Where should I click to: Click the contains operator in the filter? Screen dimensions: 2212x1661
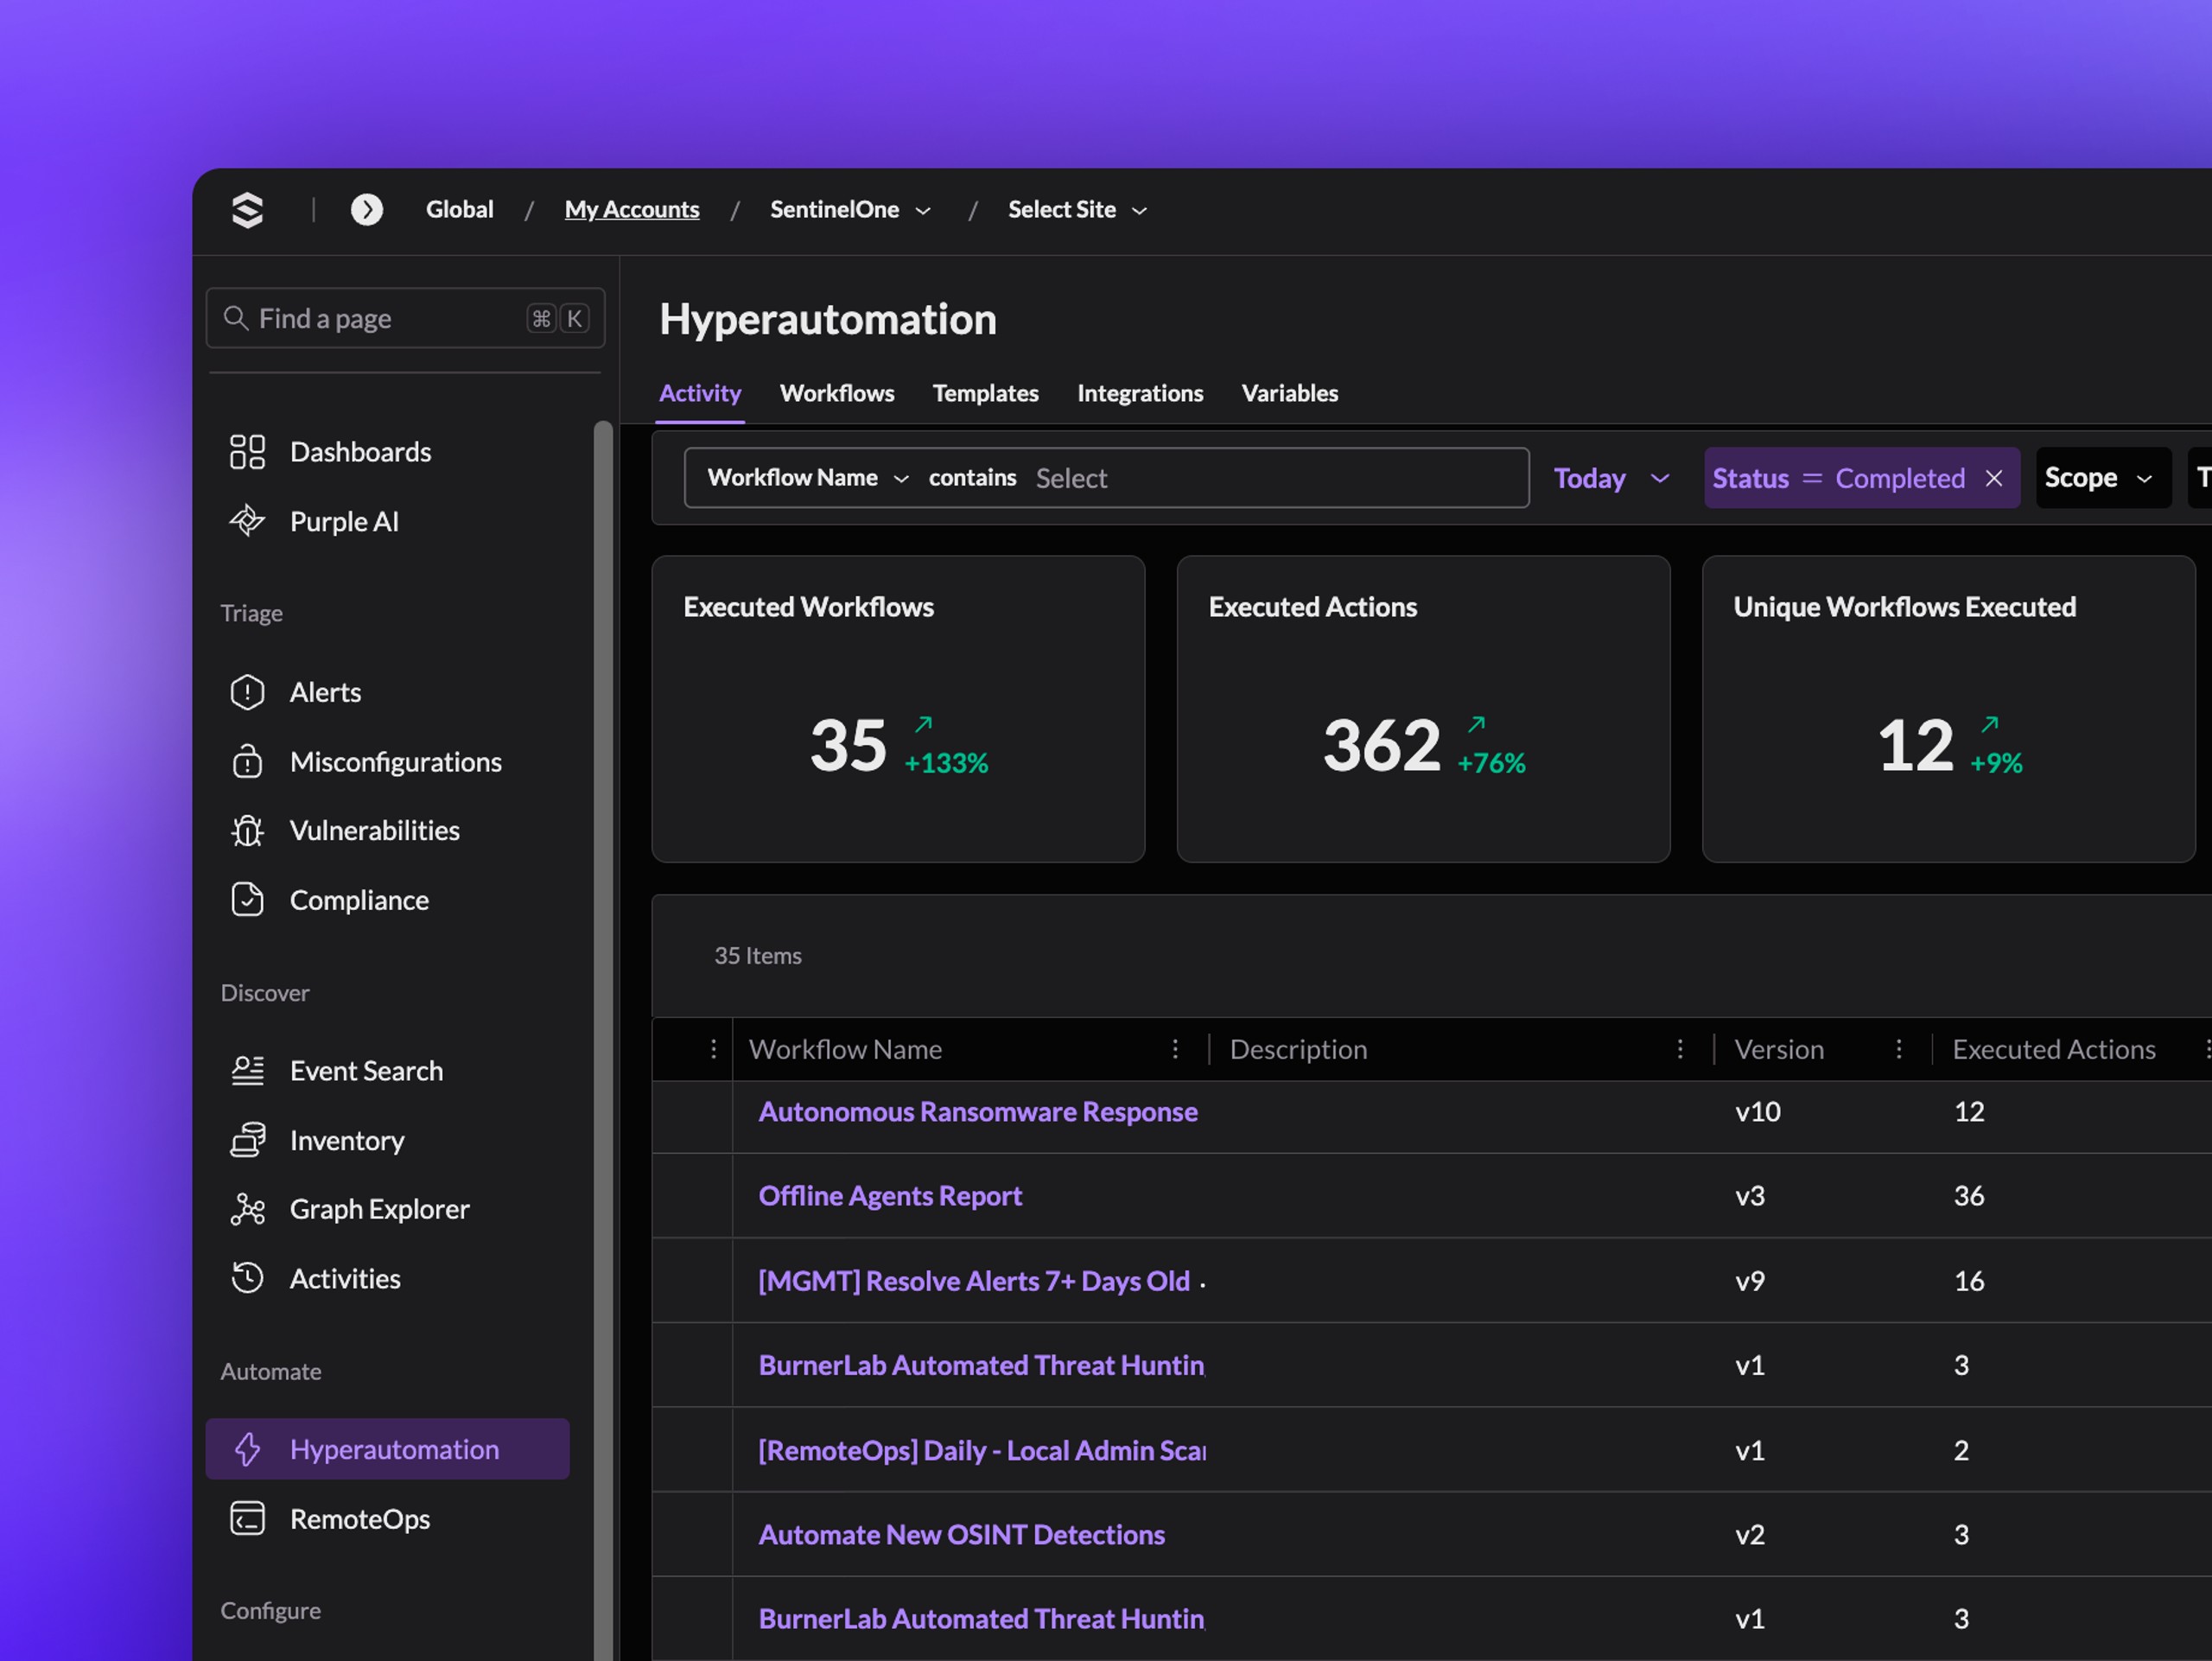point(972,478)
